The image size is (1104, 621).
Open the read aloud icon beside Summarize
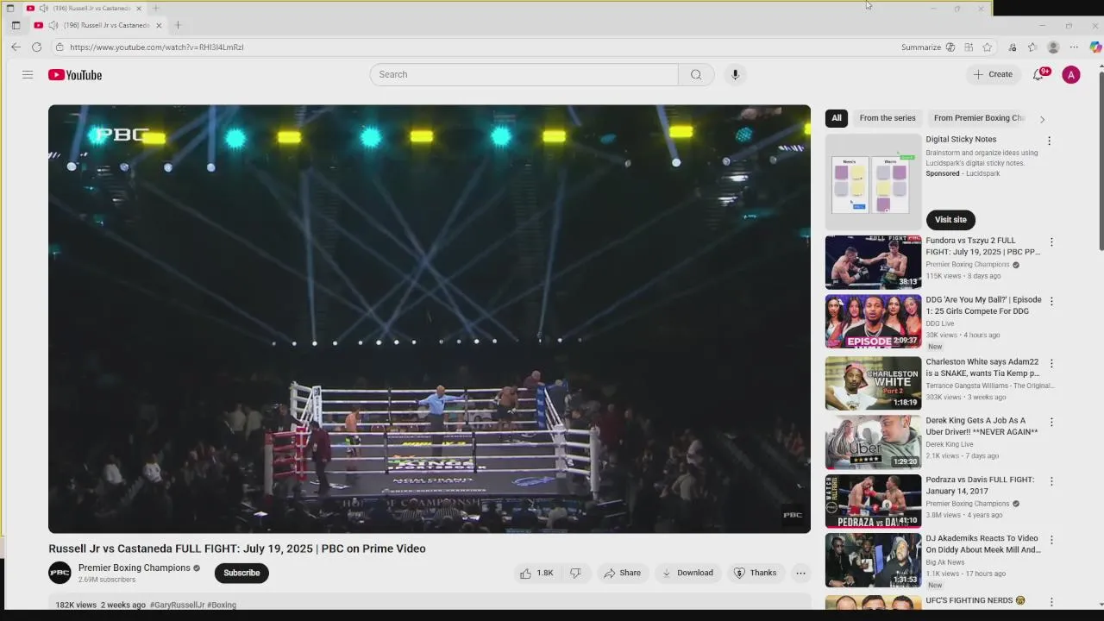[950, 47]
